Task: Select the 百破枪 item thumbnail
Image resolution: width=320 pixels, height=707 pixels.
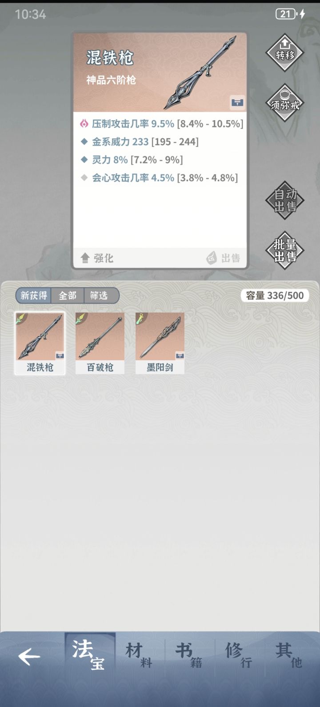Action: tap(100, 343)
